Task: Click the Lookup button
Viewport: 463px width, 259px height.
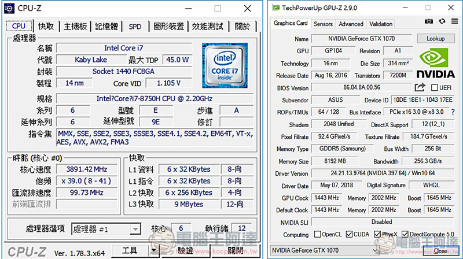Action: 435,39
